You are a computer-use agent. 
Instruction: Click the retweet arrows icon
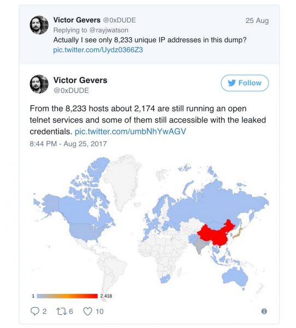(x=62, y=312)
